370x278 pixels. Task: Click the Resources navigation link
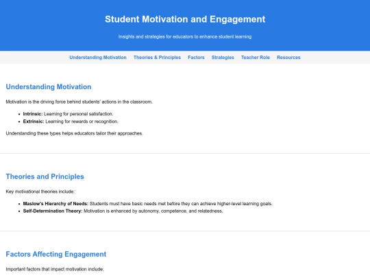(288, 58)
